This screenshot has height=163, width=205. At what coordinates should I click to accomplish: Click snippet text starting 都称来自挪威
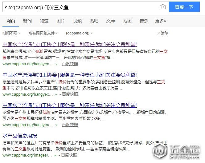point(85,54)
